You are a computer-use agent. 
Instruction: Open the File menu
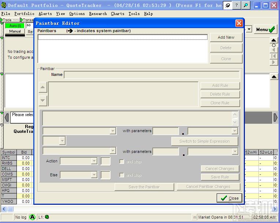tap(6, 14)
